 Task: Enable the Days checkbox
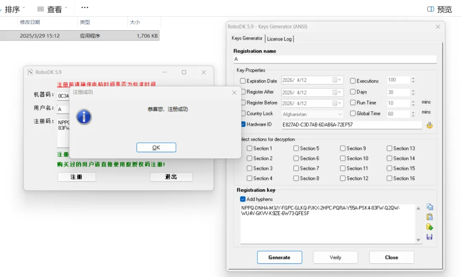click(353, 92)
